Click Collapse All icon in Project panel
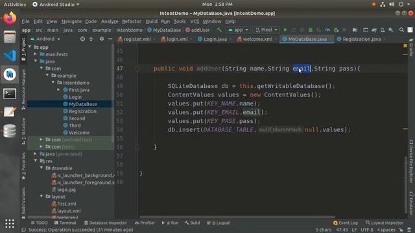Image resolution: width=415 pixels, height=233 pixels. [91, 39]
